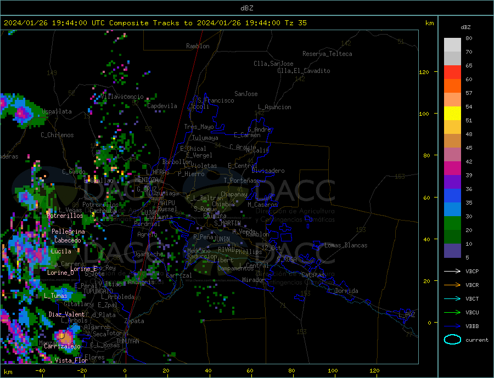Viewport: 494px width, 378px height.
Task: Click the '80' value on dBZ scale
Action: click(469, 38)
